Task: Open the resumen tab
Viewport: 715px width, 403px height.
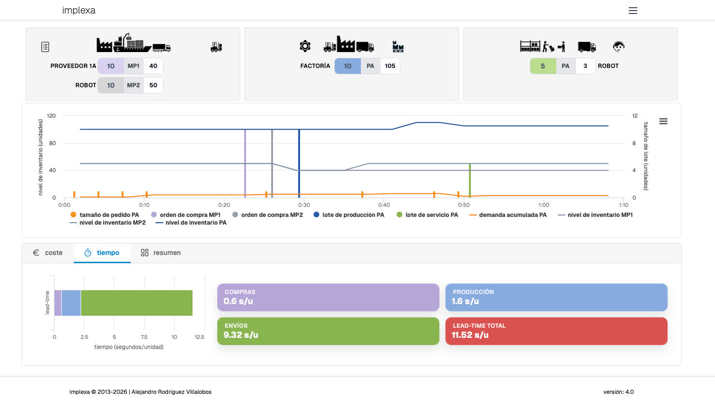Action: 161,253
